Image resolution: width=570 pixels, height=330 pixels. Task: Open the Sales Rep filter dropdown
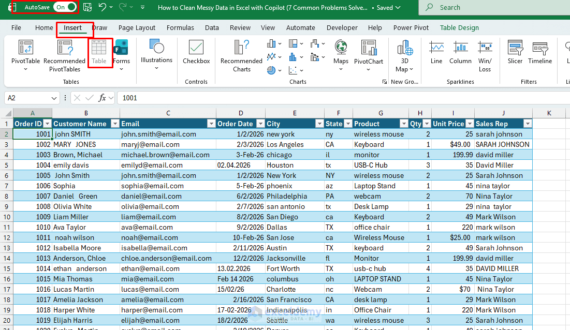(x=528, y=124)
